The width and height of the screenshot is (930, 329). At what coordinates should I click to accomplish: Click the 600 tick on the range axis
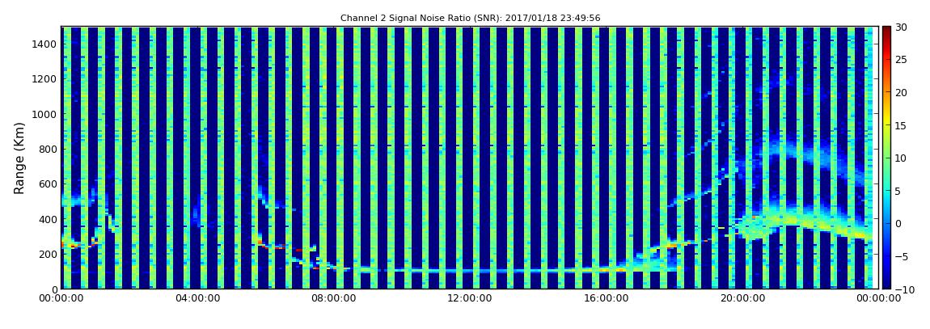(48, 183)
